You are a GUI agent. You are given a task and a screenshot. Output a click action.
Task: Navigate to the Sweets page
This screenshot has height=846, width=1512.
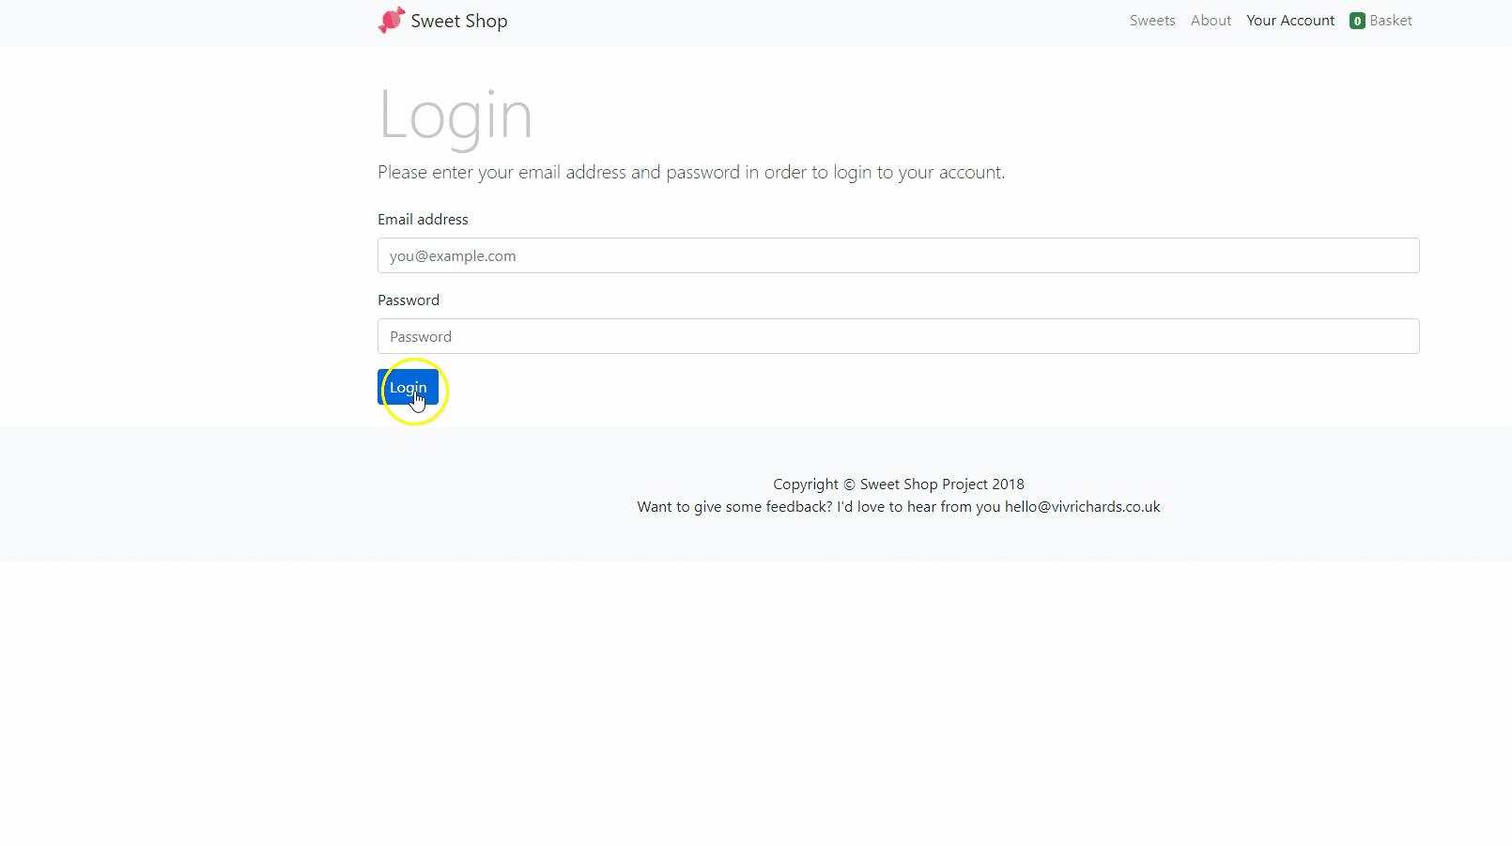pos(1152,20)
